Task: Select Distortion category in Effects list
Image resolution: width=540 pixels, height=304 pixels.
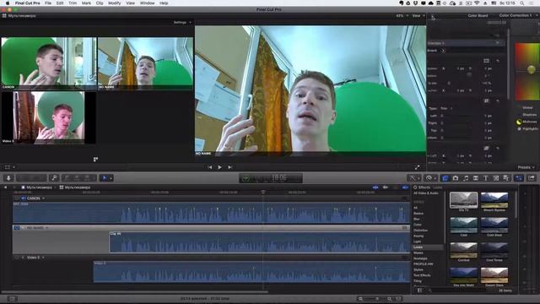Action: pos(420,231)
